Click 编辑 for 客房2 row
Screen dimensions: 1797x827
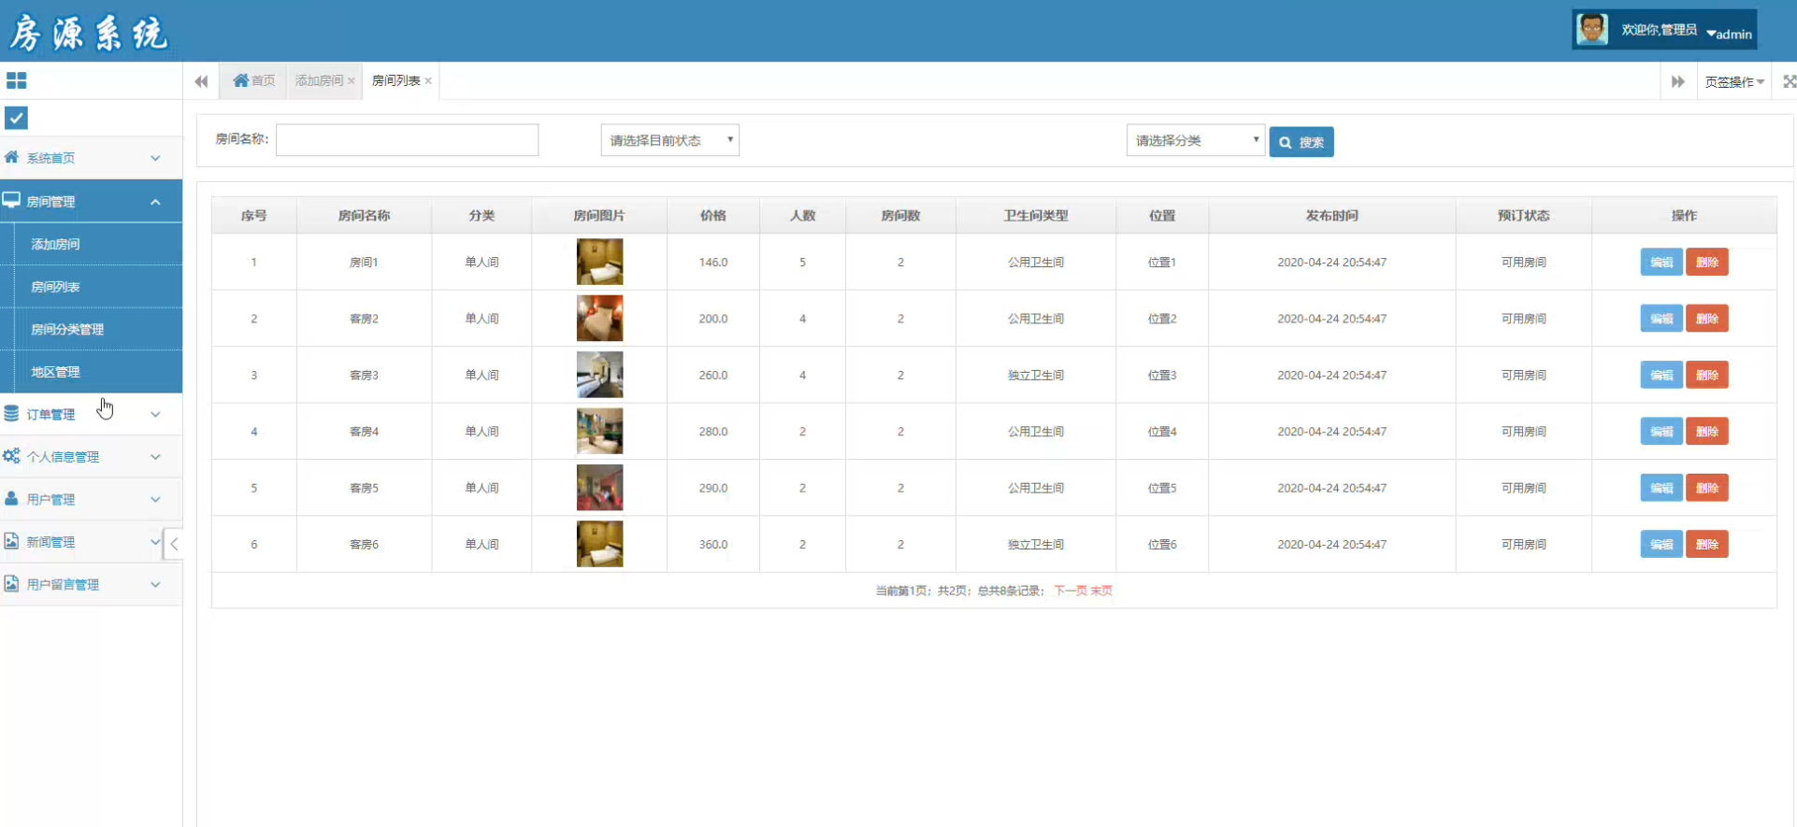point(1661,319)
